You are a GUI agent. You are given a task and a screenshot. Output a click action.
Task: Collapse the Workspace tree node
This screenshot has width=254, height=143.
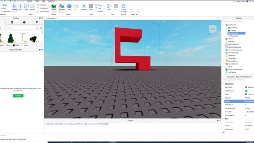(223, 25)
